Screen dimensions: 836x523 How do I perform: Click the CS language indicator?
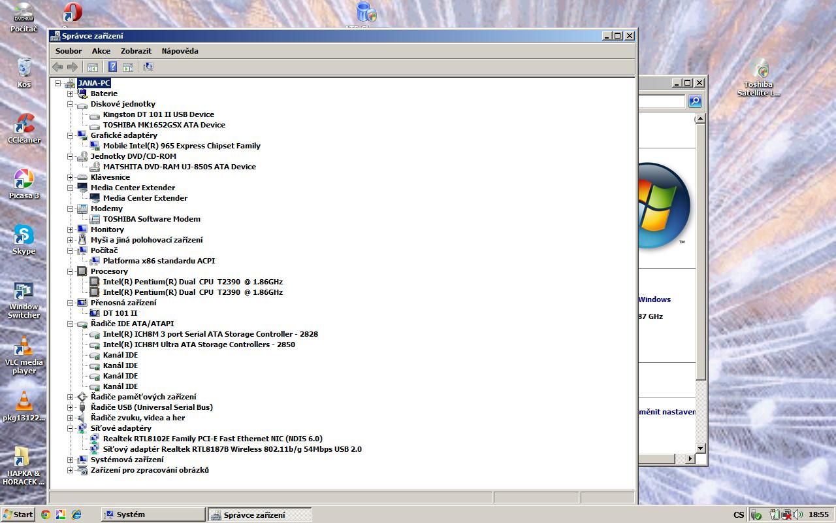pyautogui.click(x=739, y=515)
